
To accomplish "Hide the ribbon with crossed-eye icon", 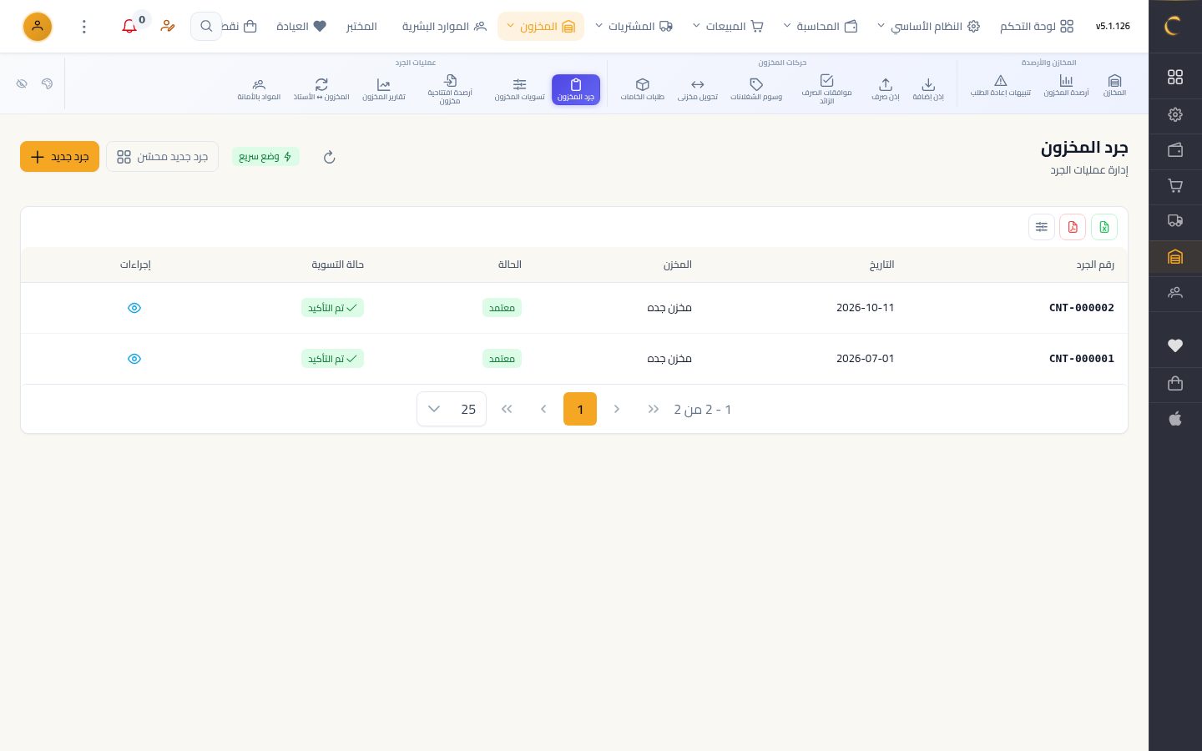I will (x=22, y=83).
